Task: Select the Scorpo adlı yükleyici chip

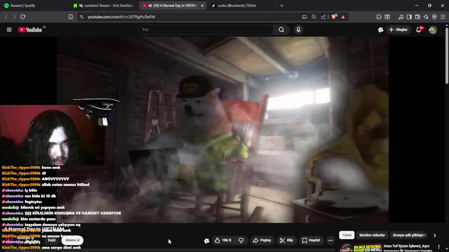Action: [x=409, y=235]
